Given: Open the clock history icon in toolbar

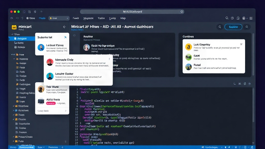Looking at the screenshot, I should coord(232,18).
